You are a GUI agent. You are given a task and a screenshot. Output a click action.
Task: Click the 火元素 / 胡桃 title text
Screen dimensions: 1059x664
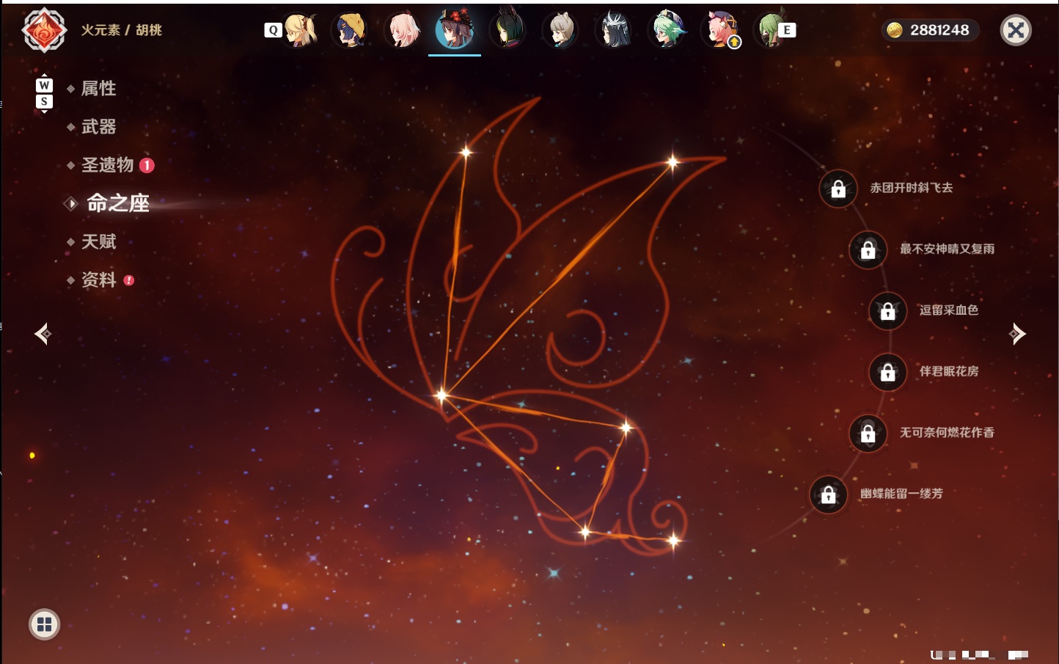click(121, 30)
